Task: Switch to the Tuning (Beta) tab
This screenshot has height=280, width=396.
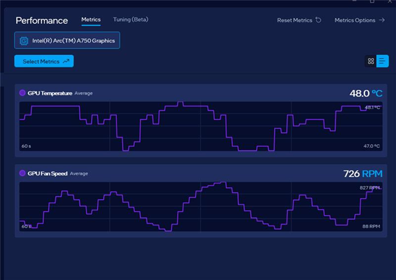Action: 131,20
